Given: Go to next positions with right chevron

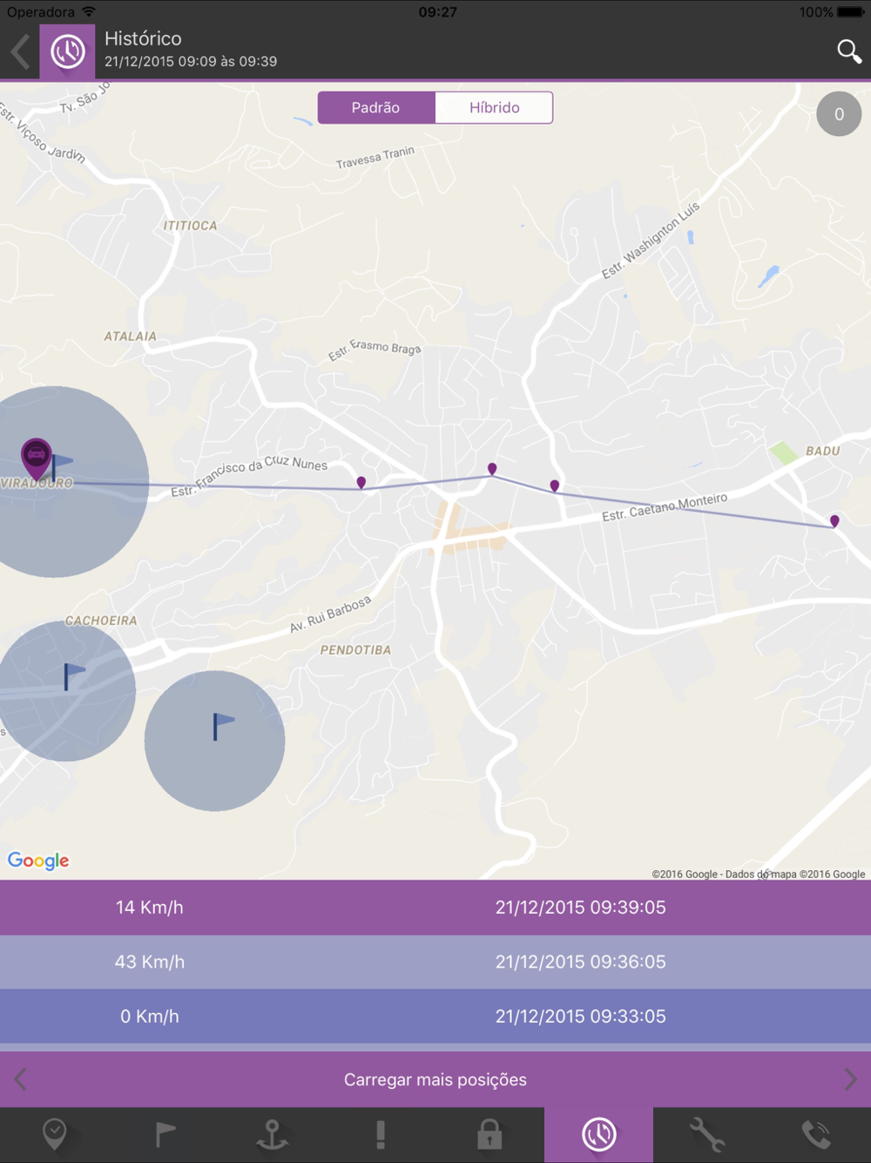Looking at the screenshot, I should 850,1079.
